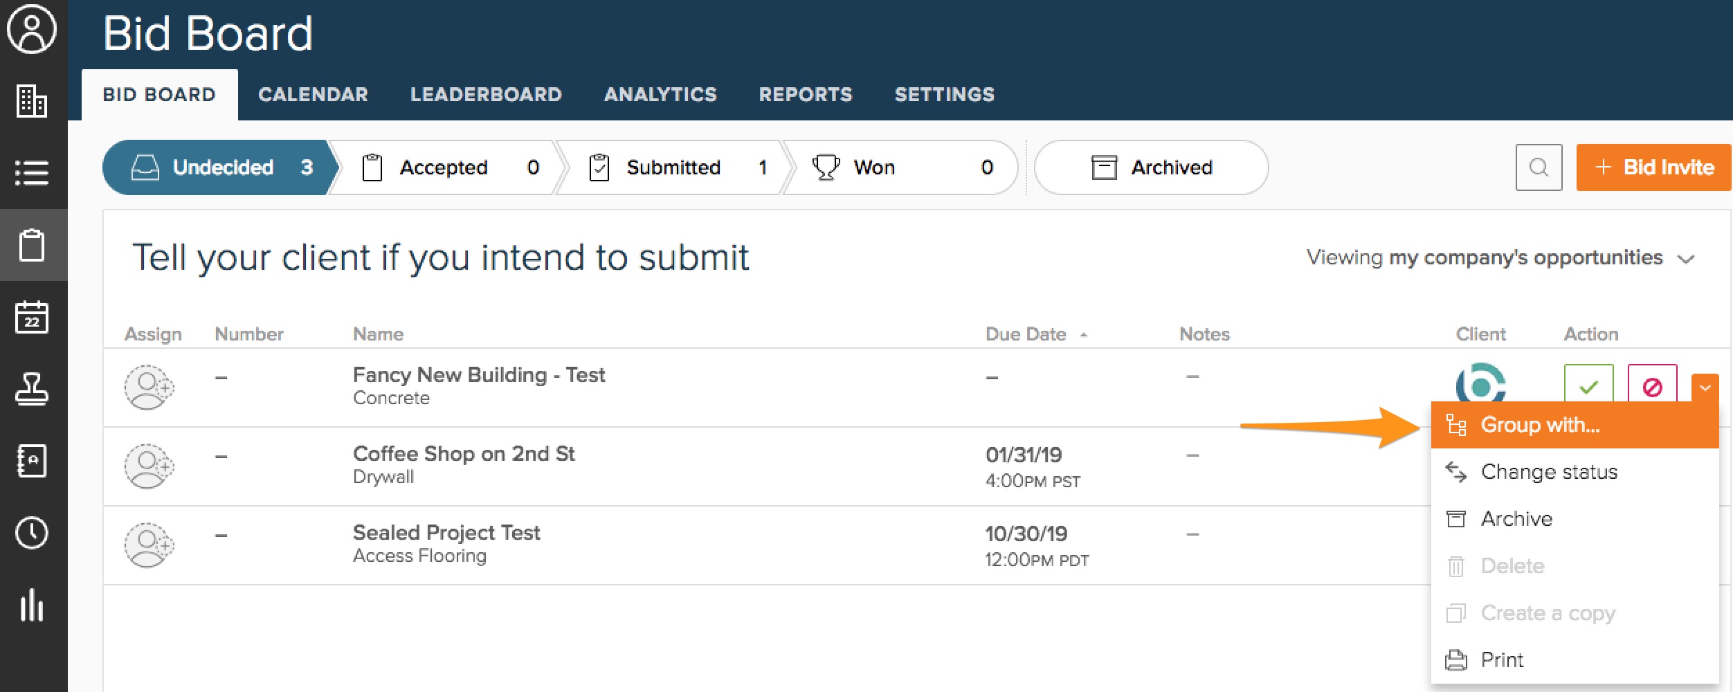Click the clock icon in left sidebar
This screenshot has width=1733, height=692.
(31, 533)
